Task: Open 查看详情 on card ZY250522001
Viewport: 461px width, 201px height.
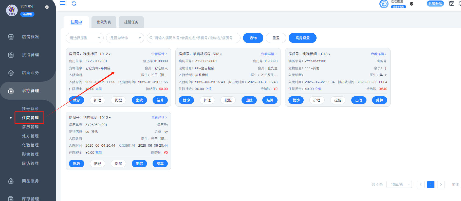Action: point(379,54)
